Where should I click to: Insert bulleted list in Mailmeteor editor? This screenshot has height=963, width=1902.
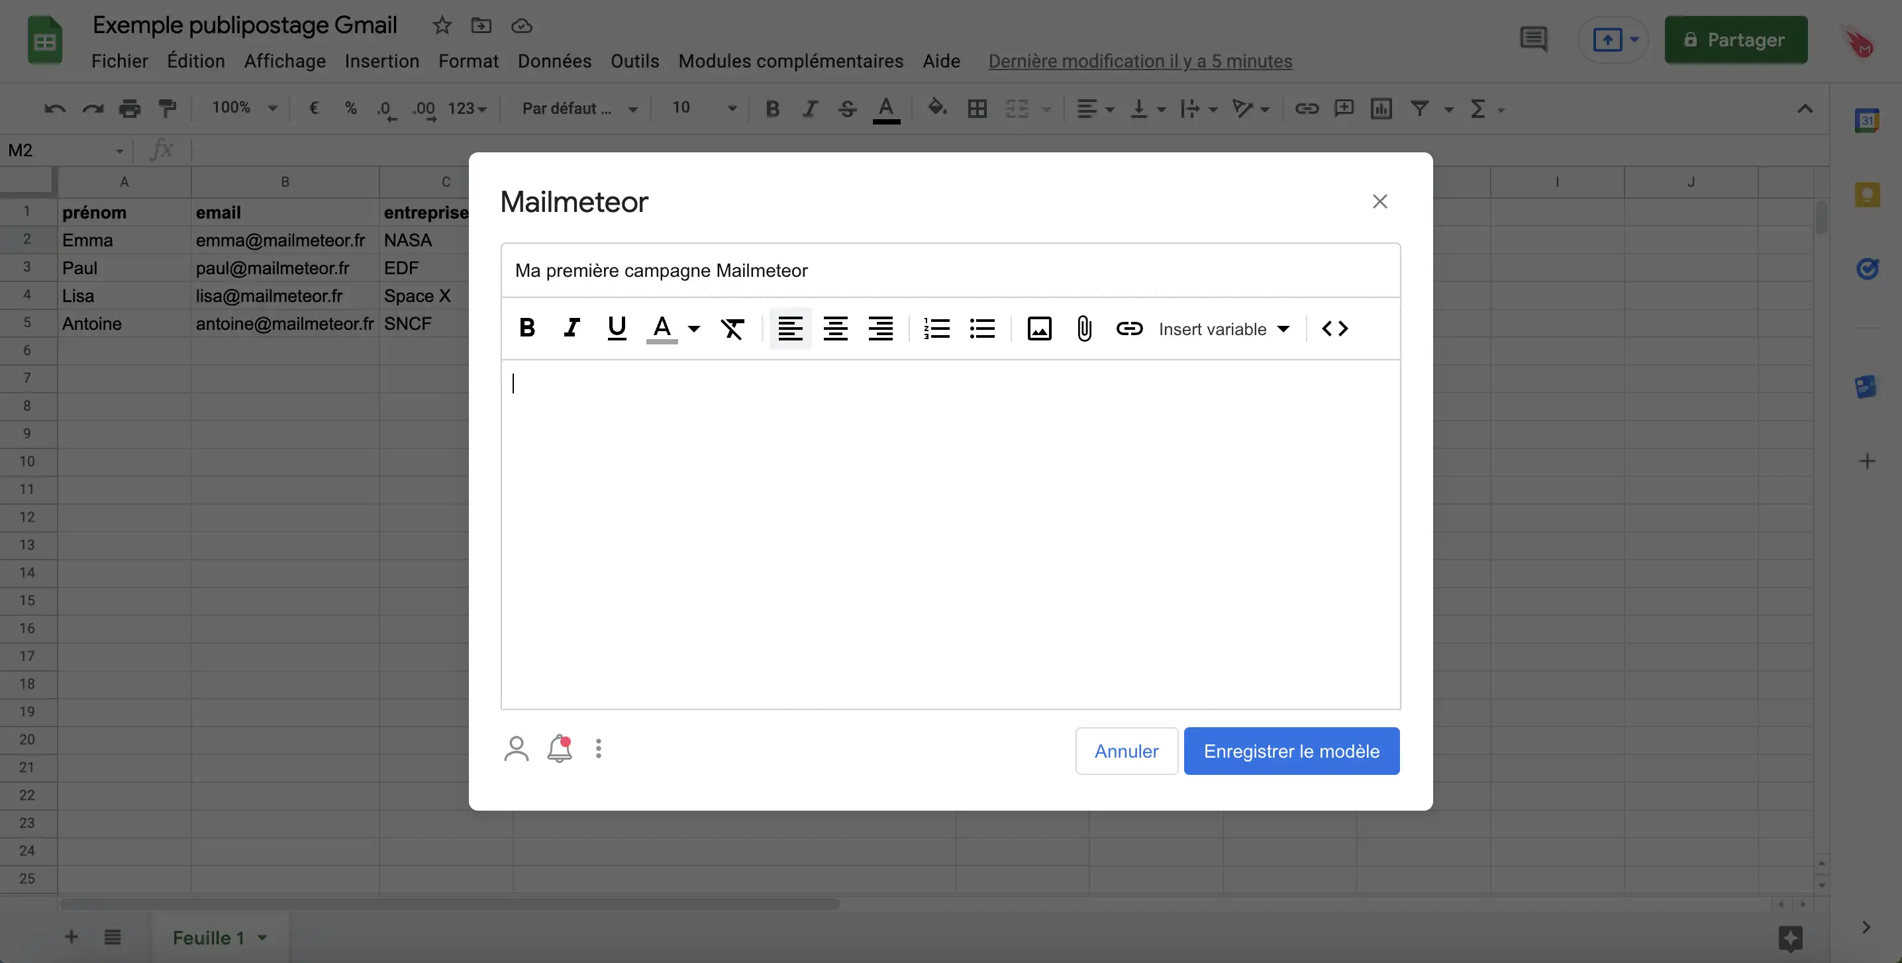(x=982, y=328)
